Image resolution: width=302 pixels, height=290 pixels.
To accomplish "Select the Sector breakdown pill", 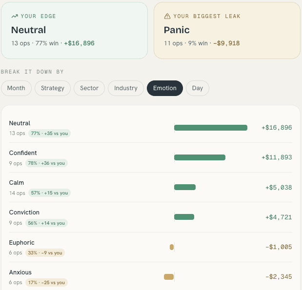I will (x=89, y=88).
